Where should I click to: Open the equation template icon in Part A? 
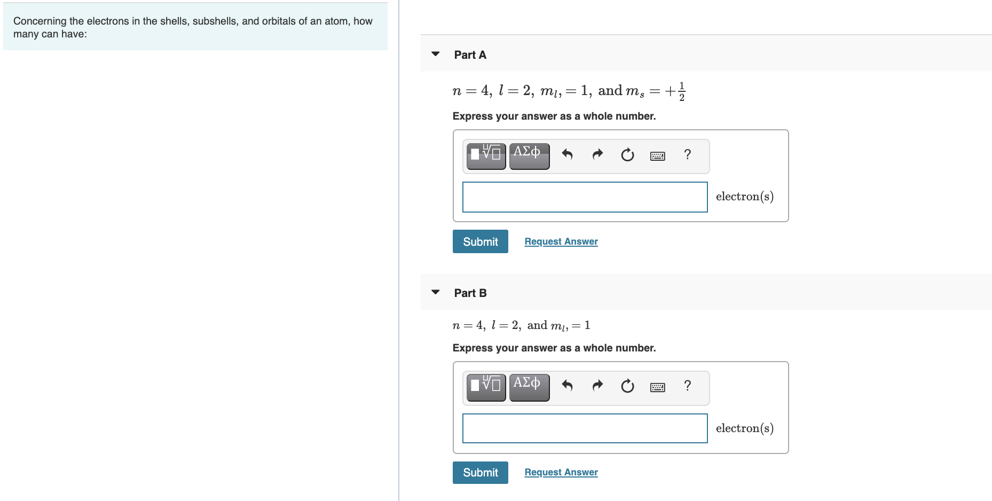485,155
